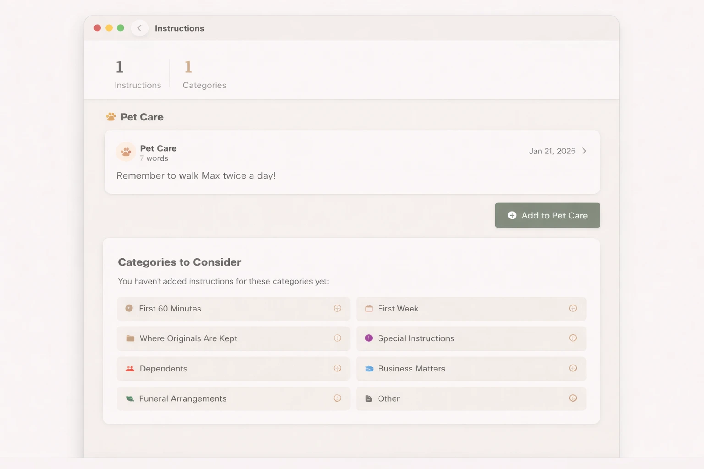Click the plus icon on Special Instructions
This screenshot has height=469, width=704.
pos(572,338)
